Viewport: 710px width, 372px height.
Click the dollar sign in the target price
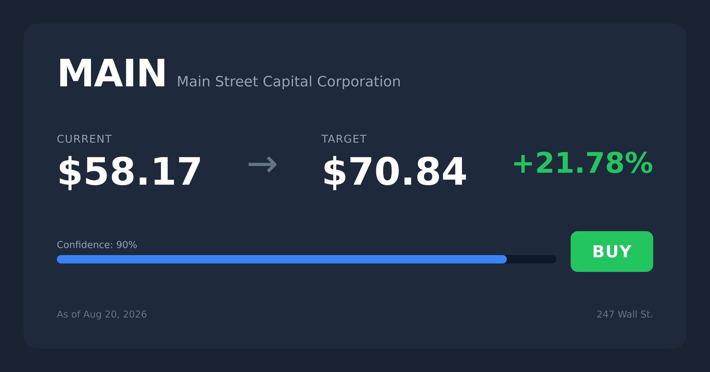(x=335, y=172)
